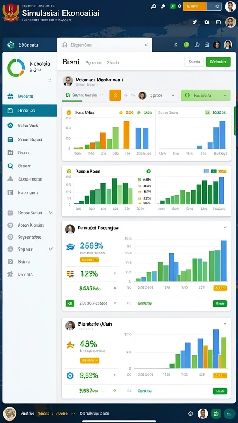Open the orange droplet icon button
238x423 pixels.
(x=115, y=95)
